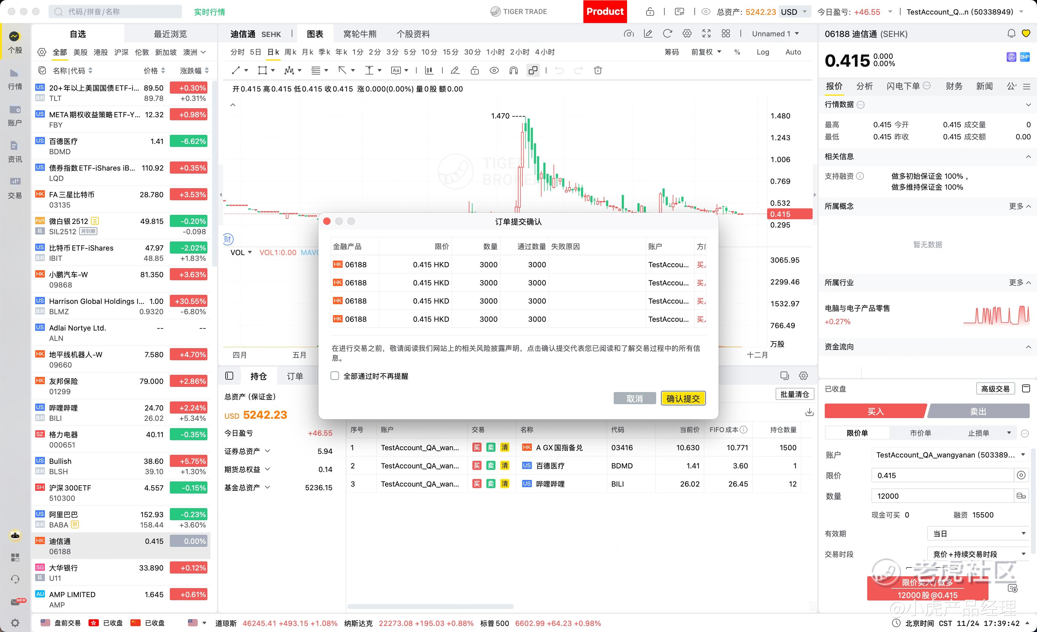Click the chart refresh icon
Viewport: 1037px width, 632px height.
[667, 34]
